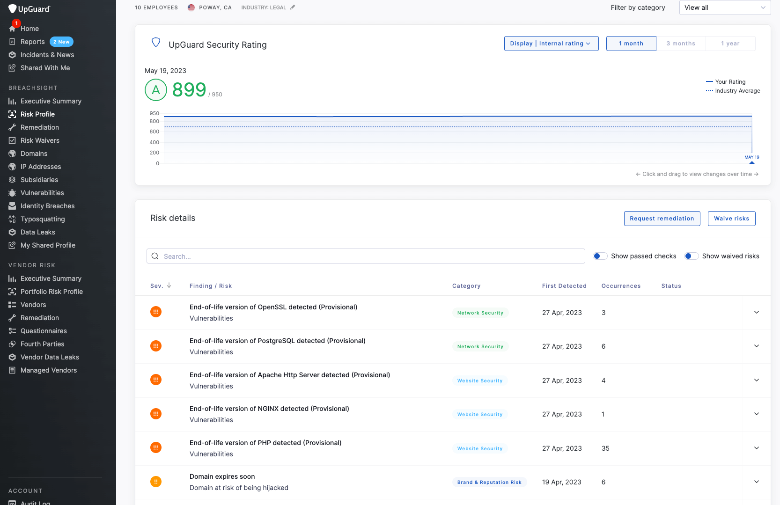The height and width of the screenshot is (505, 780).
Task: Click the pencil icon next to Industry: Legal
Action: click(293, 7)
